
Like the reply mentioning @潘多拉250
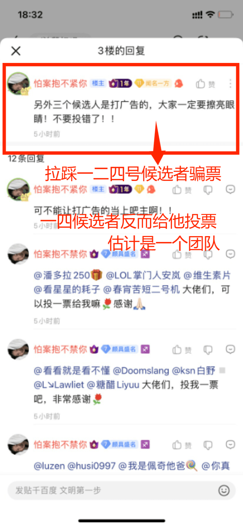(x=182, y=254)
